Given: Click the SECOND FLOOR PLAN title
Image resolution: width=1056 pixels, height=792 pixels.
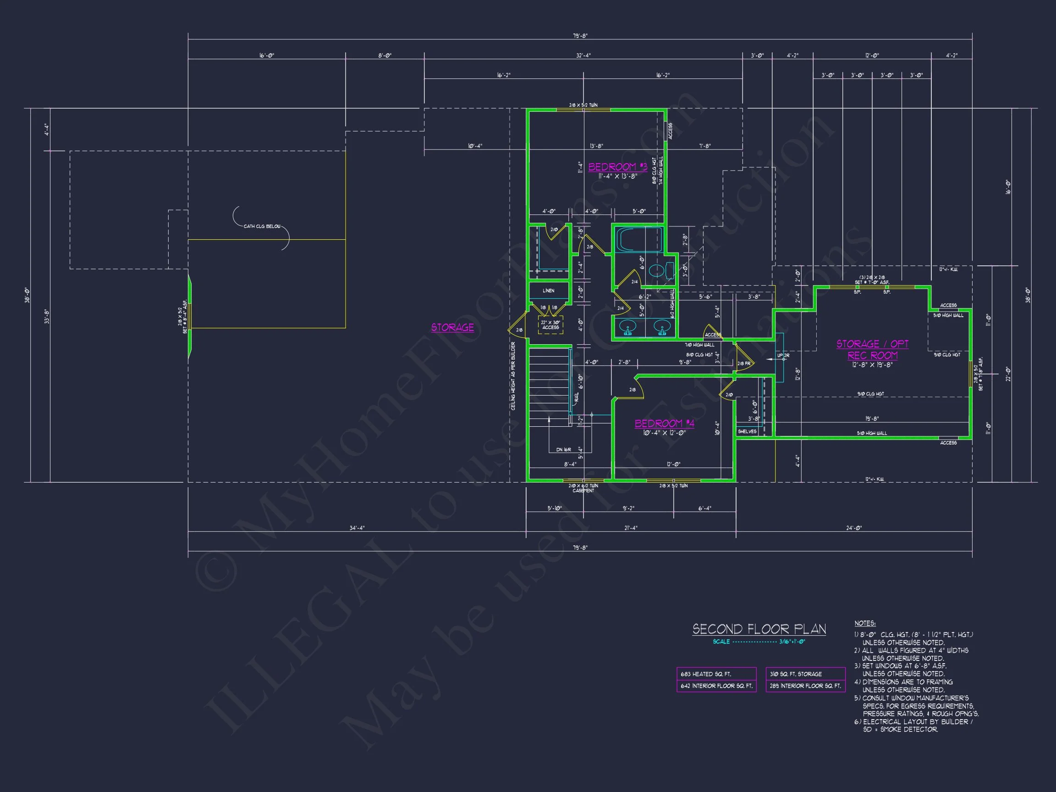Looking at the screenshot, I should (x=759, y=629).
